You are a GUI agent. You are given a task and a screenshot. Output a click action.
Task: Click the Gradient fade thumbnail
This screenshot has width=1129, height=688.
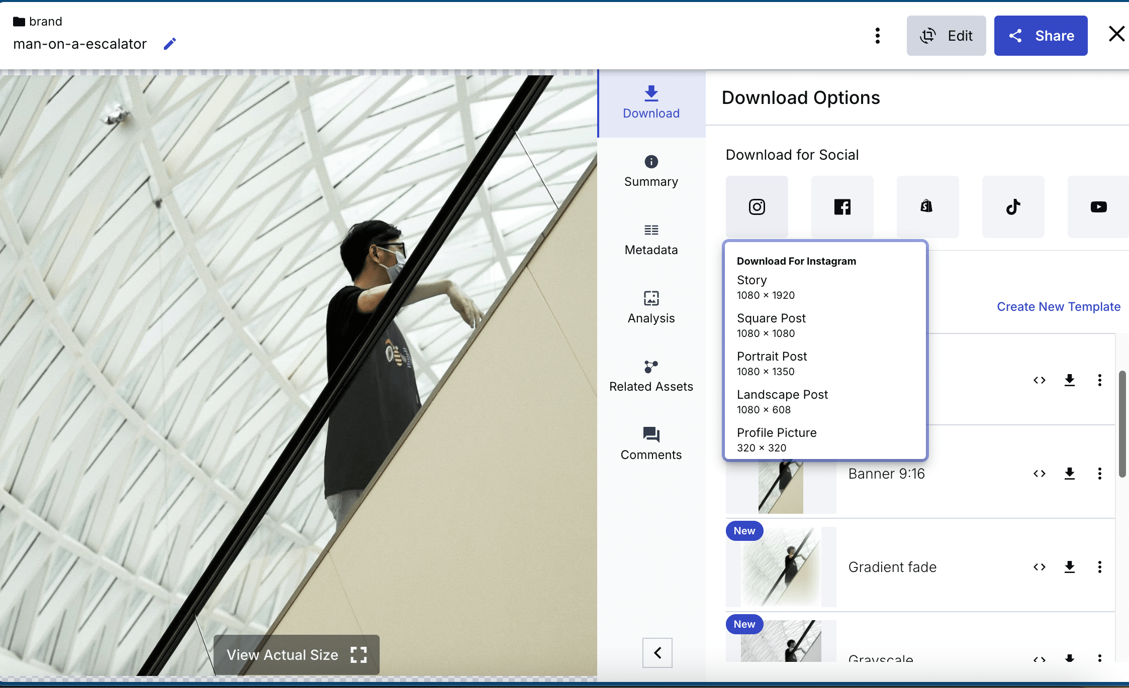(781, 567)
